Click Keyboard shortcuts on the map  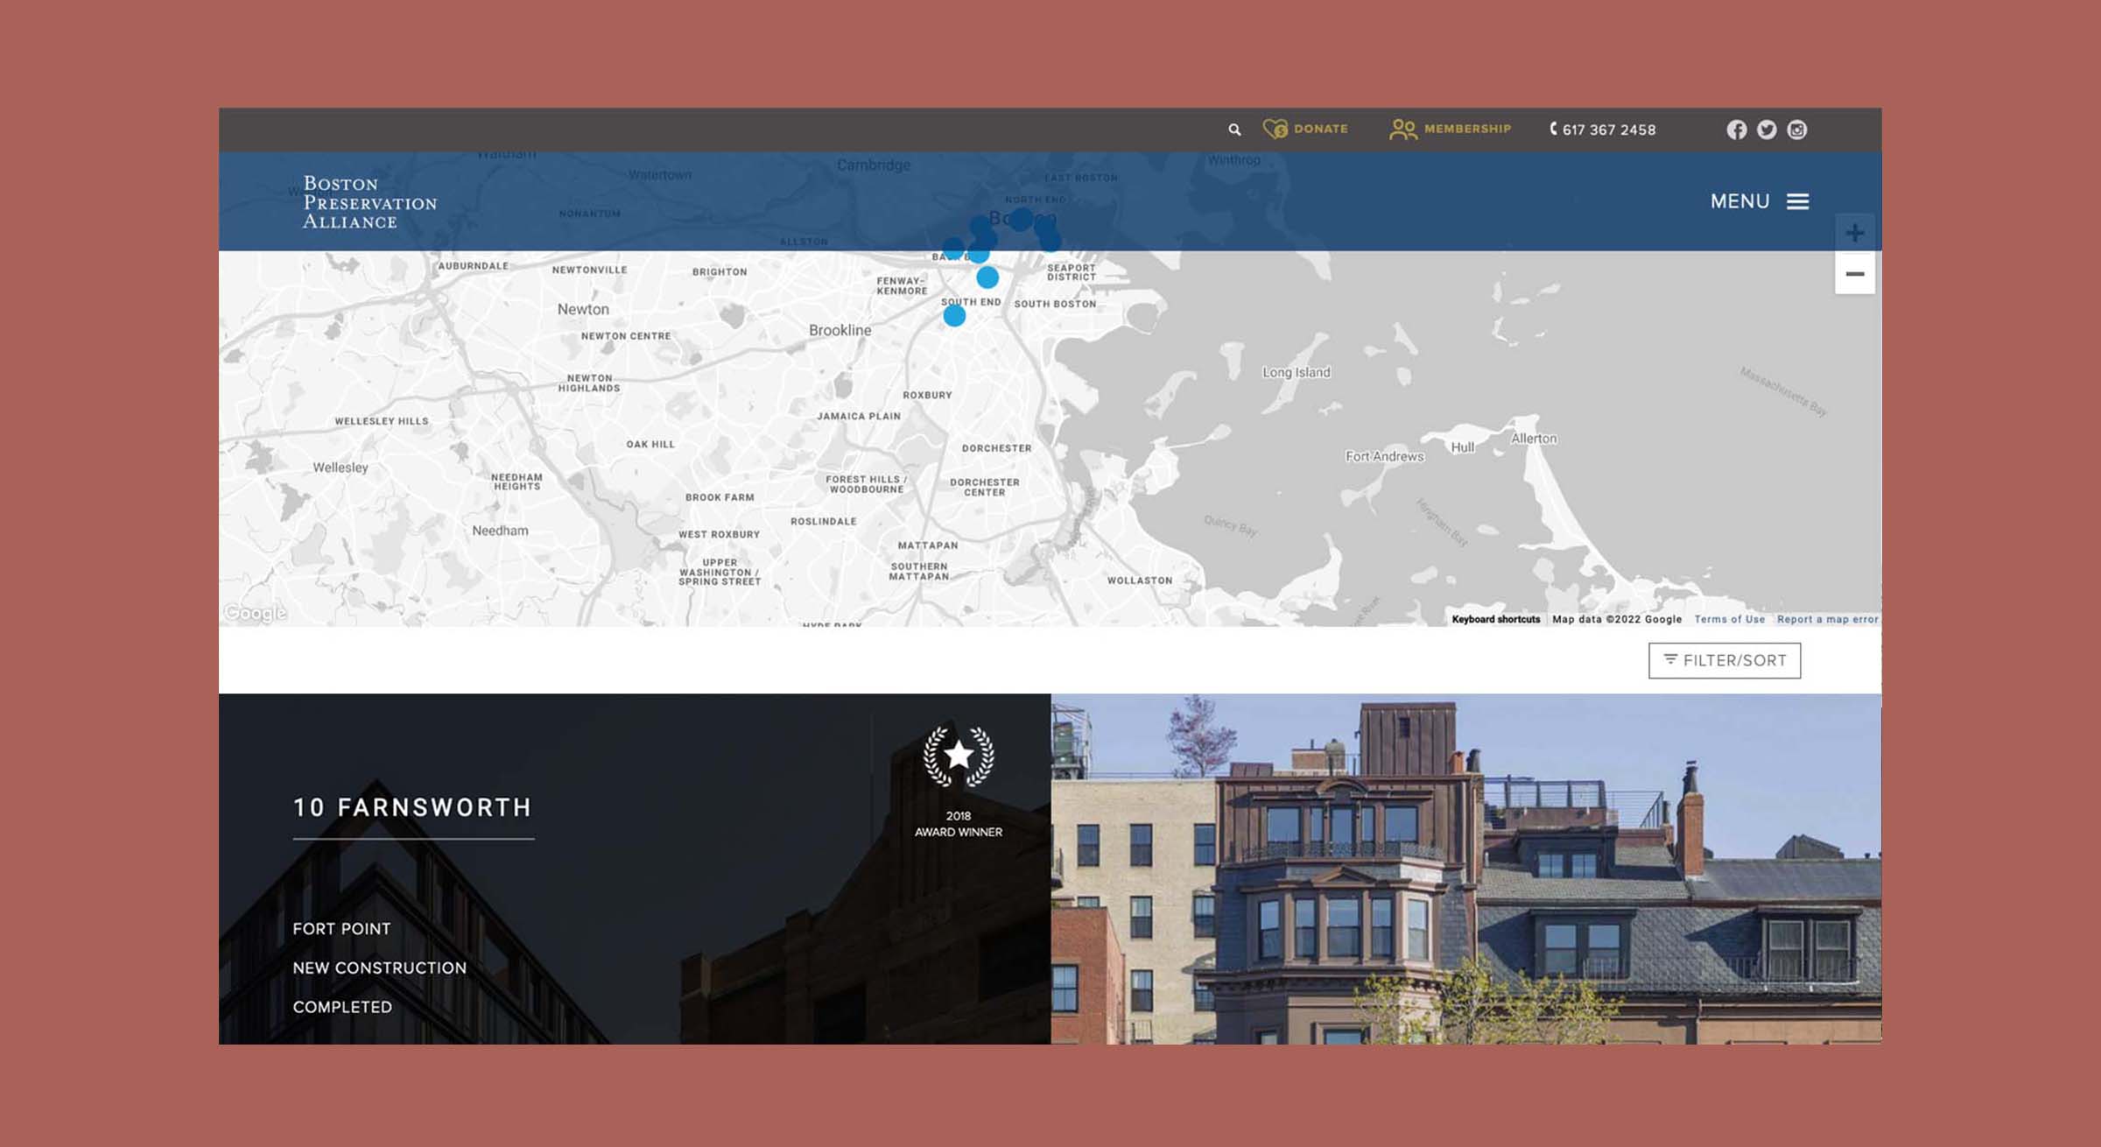[1495, 619]
